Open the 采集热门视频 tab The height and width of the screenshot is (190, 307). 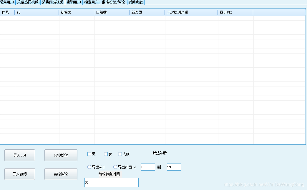tap(28, 2)
